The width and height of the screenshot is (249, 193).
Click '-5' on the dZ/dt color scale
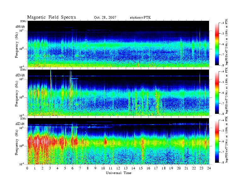[223, 131]
